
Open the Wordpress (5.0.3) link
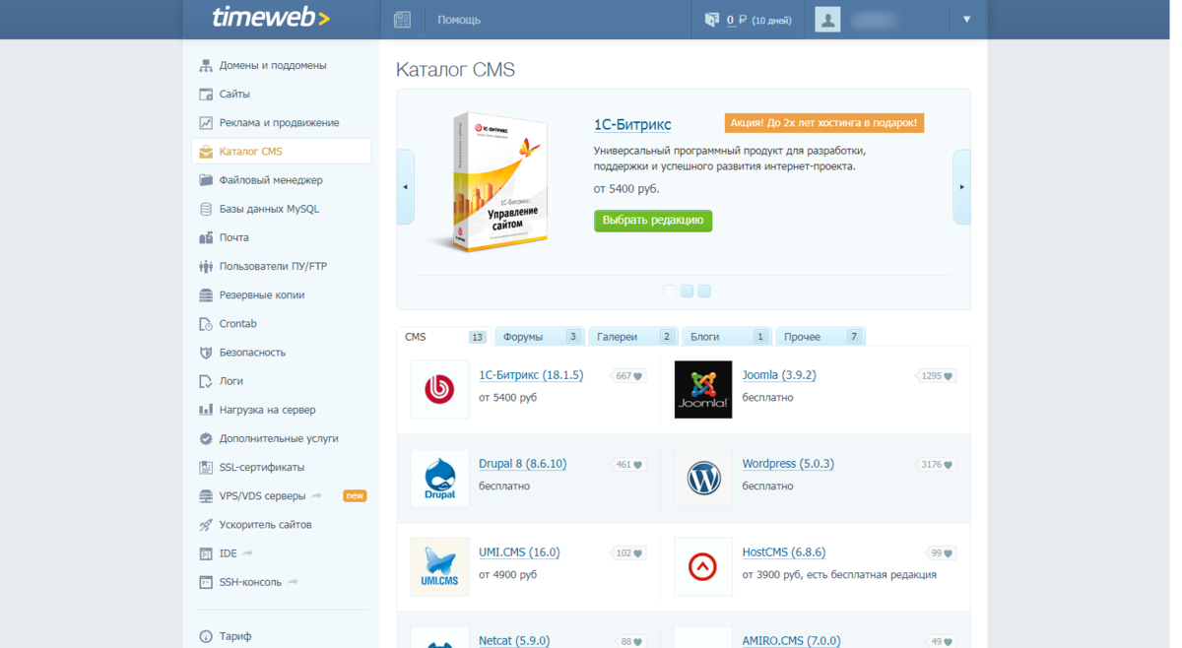coord(788,464)
